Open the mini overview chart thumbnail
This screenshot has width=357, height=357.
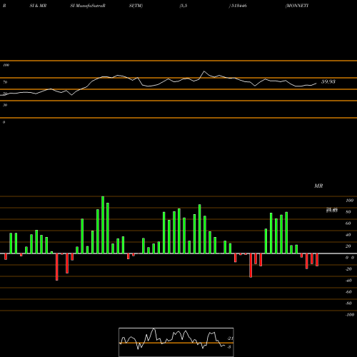click(176, 342)
